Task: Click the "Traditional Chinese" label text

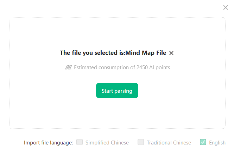Action: [169, 143]
